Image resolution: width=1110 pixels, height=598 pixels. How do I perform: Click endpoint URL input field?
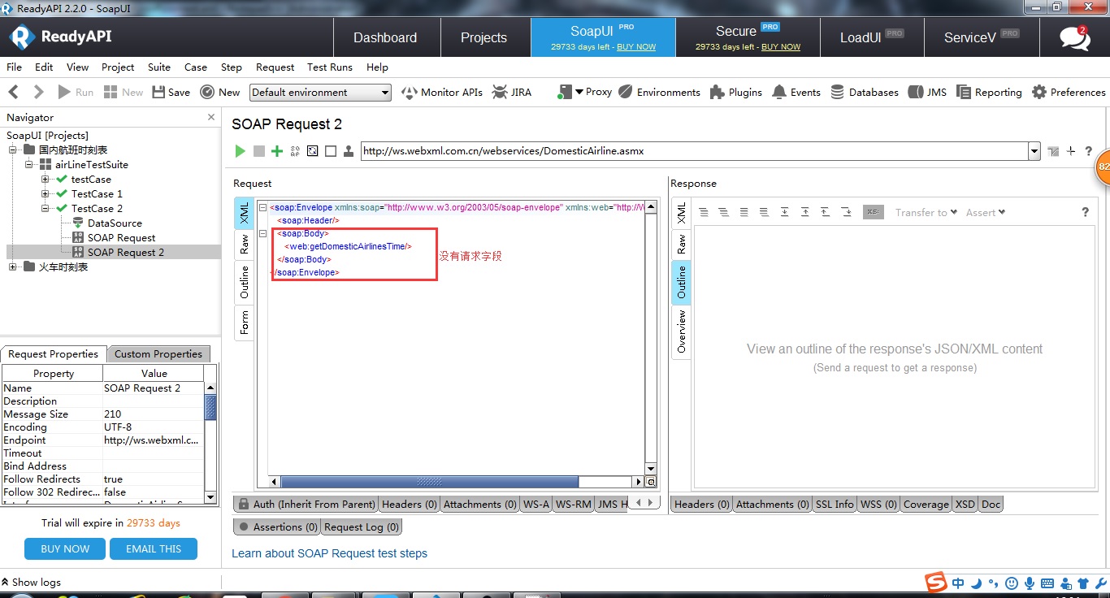click(x=694, y=151)
